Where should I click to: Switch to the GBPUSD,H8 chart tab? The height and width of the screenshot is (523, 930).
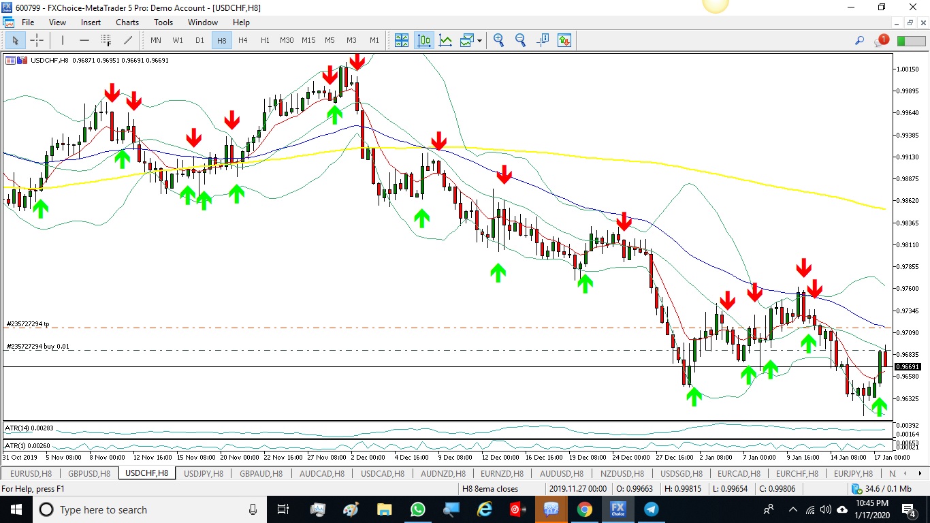coord(89,473)
